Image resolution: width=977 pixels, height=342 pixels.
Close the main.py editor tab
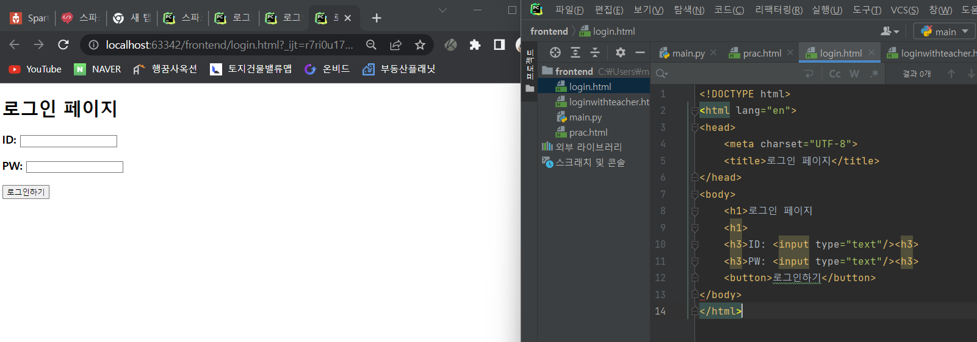[713, 52]
